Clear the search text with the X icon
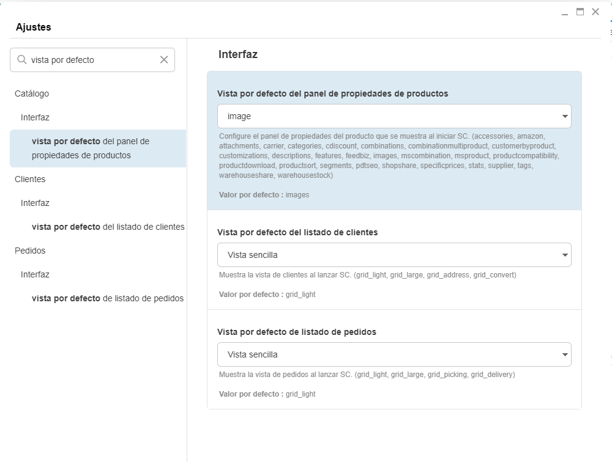 (x=164, y=60)
